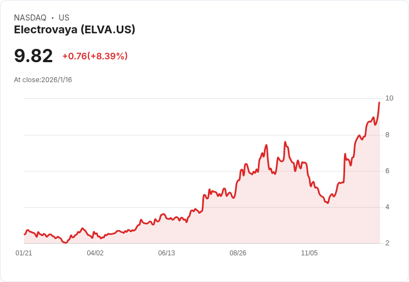Screen dimensions: 409x282
Task: Click the 4 y-axis price label
Action: pos(387,207)
